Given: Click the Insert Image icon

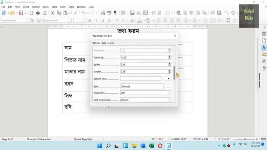Looking at the screenshot, I should [x=132, y=13].
